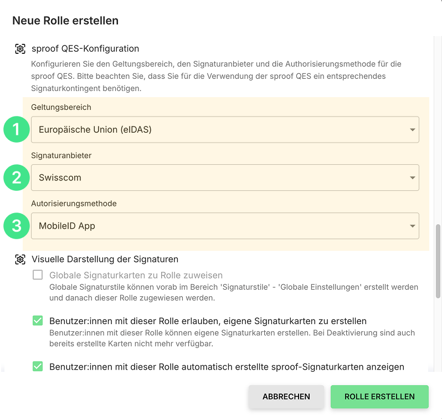Click green step badge number 1
The width and height of the screenshot is (442, 419).
point(17,129)
